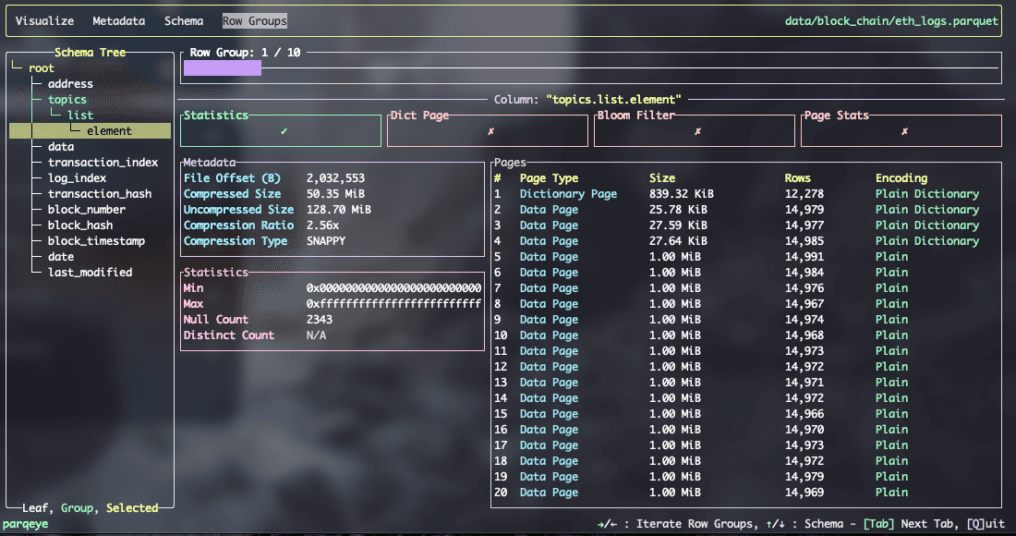This screenshot has height=536, width=1016.
Task: Select transaction_hash in schema tree
Action: coord(100,193)
